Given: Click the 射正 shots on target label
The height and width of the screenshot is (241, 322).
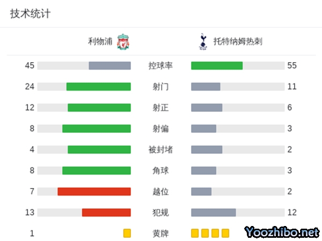Looking at the screenshot, I should click(x=160, y=107).
